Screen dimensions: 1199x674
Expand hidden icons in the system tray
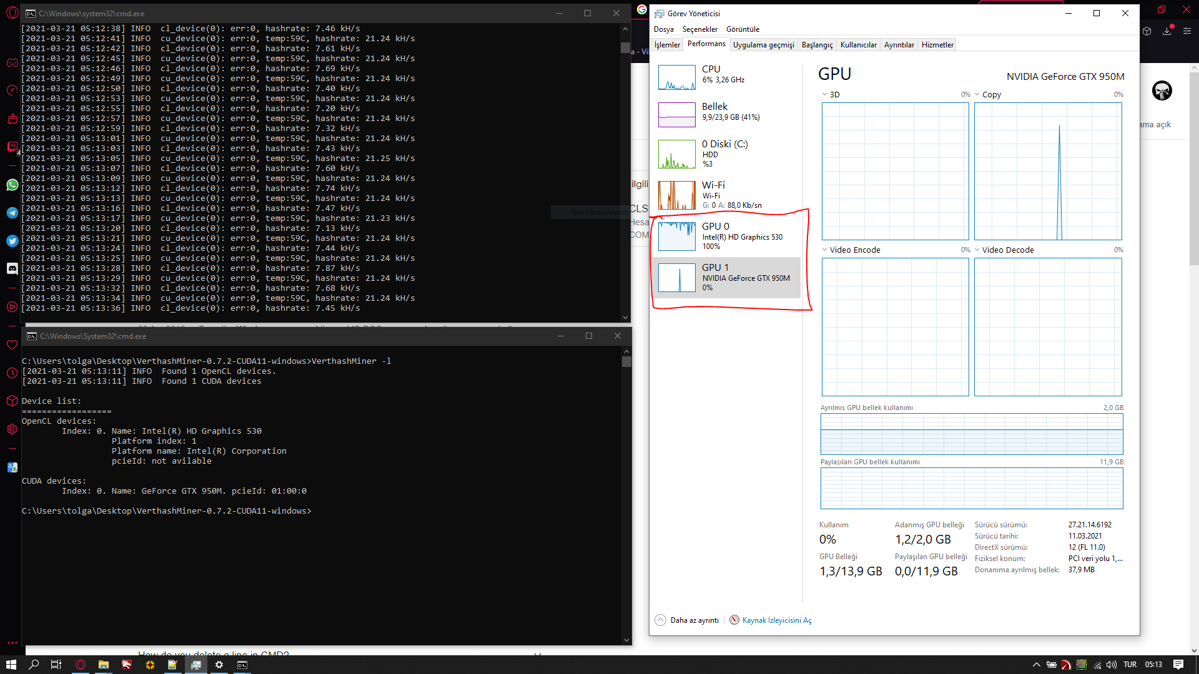[x=1036, y=665]
